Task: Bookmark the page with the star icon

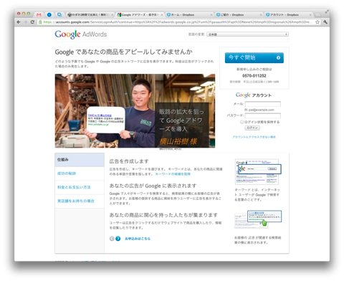Action: (317, 22)
